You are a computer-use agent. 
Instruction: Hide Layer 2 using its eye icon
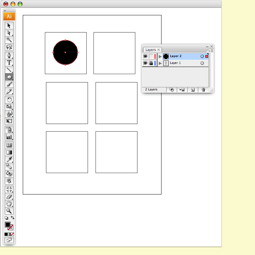point(146,56)
